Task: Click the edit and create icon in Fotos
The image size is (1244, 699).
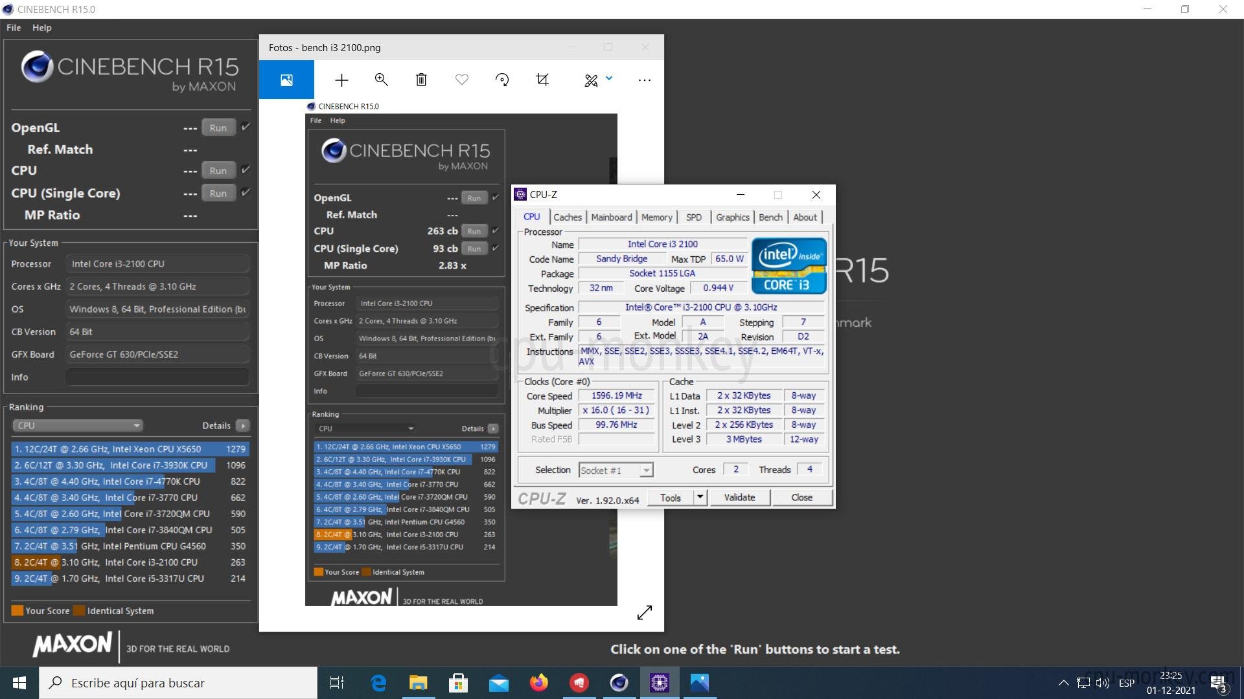Action: [591, 80]
